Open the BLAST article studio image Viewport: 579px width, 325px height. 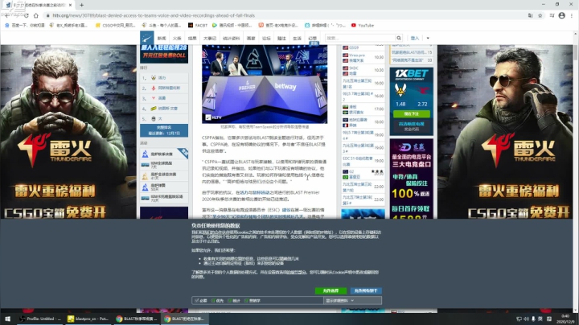[265, 84]
